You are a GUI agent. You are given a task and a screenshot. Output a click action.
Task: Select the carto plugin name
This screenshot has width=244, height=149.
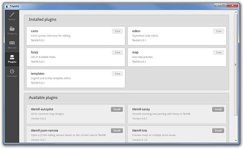click(34, 31)
